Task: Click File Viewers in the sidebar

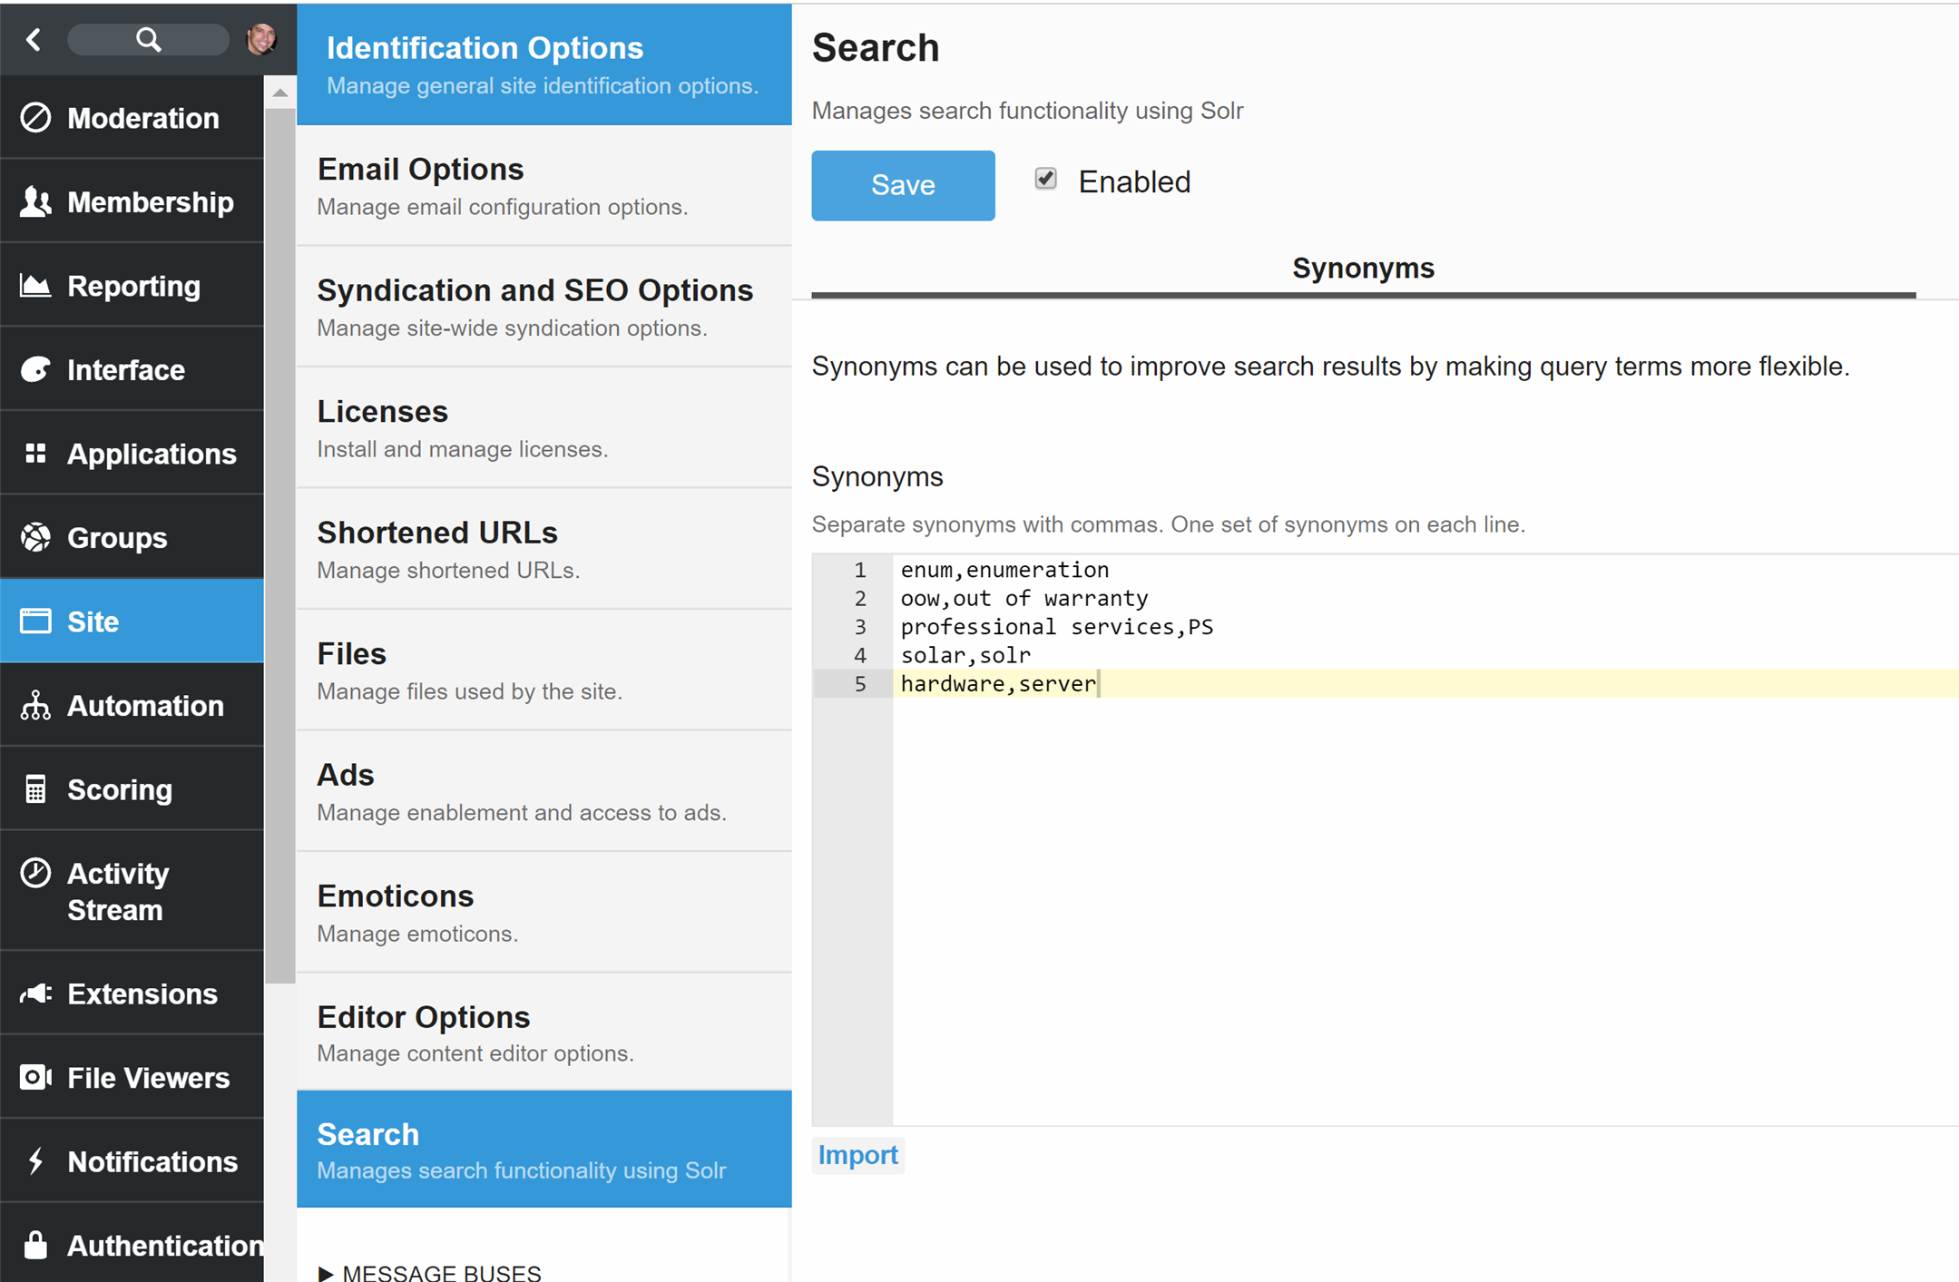Action: (132, 1077)
